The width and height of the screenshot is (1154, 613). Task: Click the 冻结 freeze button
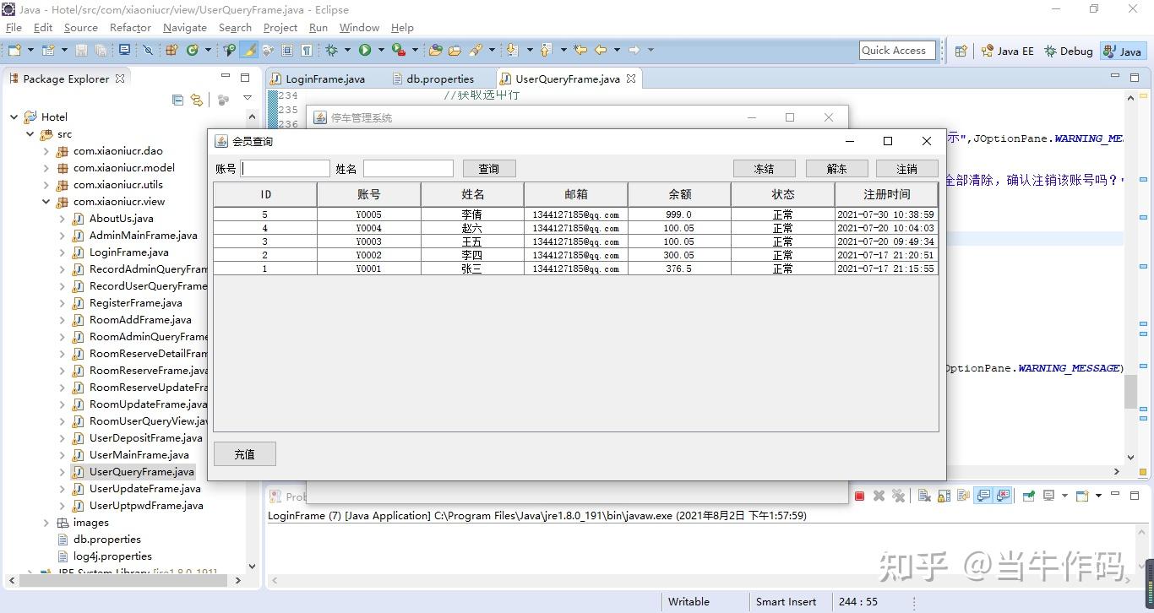click(765, 169)
